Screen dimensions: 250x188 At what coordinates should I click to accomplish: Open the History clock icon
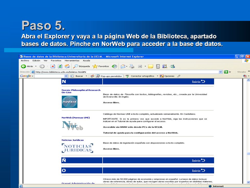[114, 66]
